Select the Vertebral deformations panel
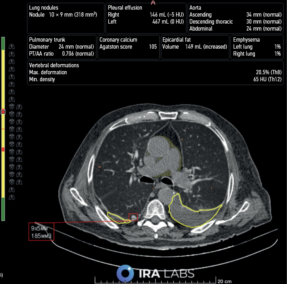The width and height of the screenshot is (287, 284). click(155, 73)
